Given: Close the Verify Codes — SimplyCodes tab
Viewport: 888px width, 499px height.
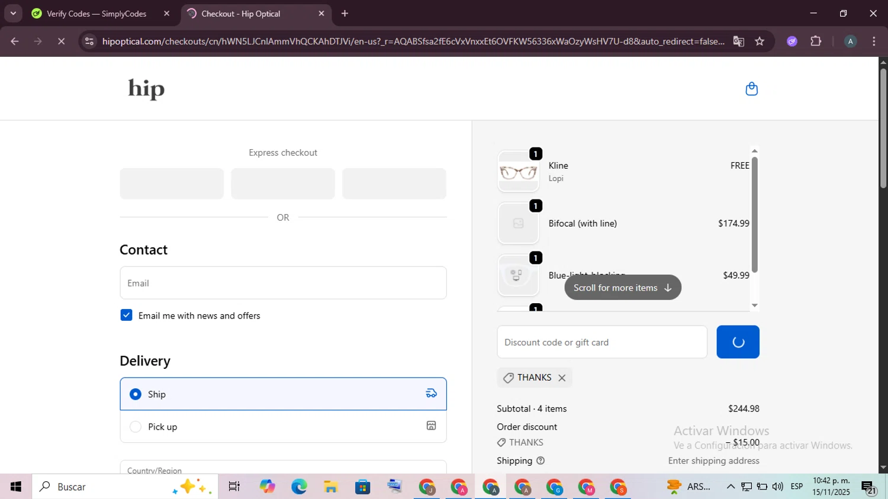Looking at the screenshot, I should (166, 14).
